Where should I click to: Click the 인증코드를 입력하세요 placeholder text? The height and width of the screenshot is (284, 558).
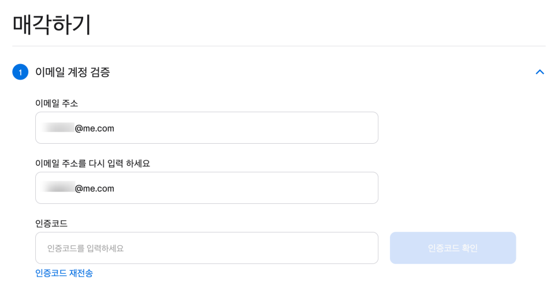tap(85, 248)
